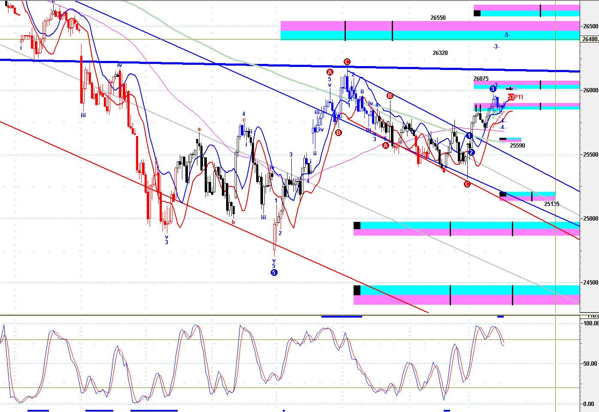Screen dimensions: 599x412
Task: Select the blue wave 5 label under candle low
Action: (x=274, y=266)
